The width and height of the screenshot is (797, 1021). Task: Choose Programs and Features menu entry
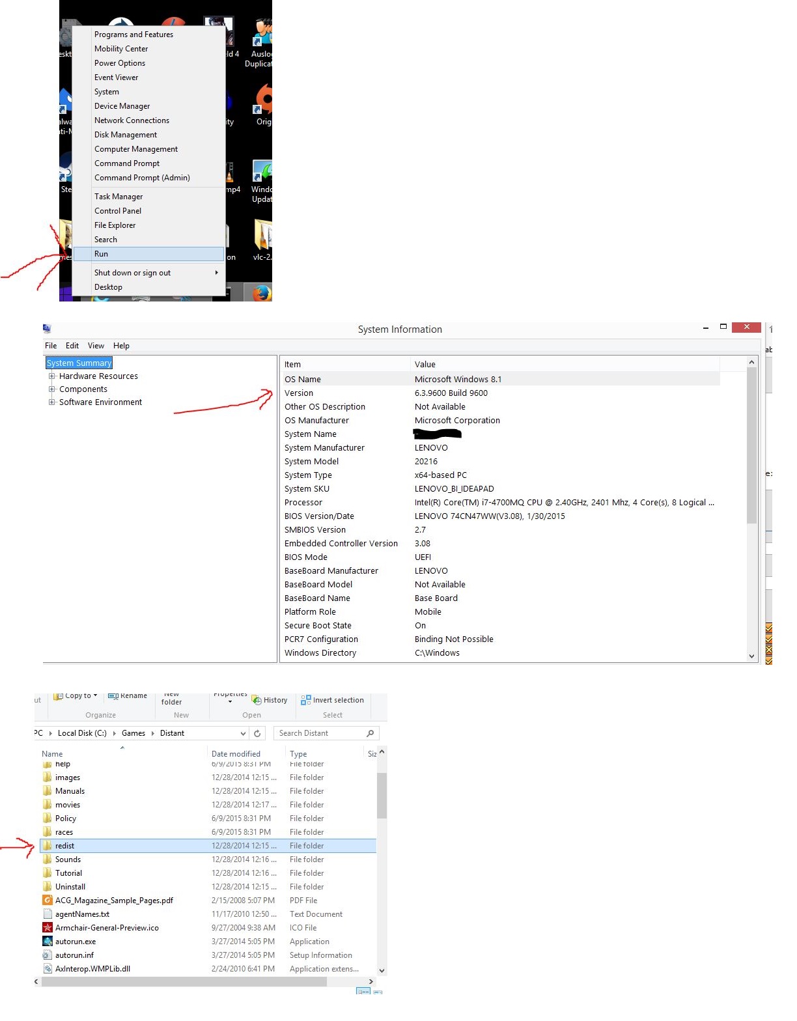pyautogui.click(x=149, y=35)
